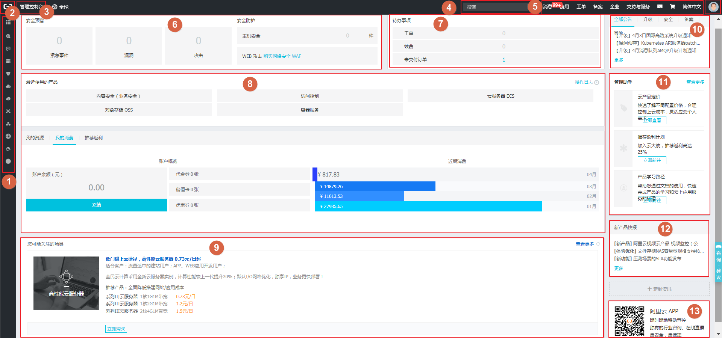Click the 漏洞 vulnerability count card

pos(129,46)
